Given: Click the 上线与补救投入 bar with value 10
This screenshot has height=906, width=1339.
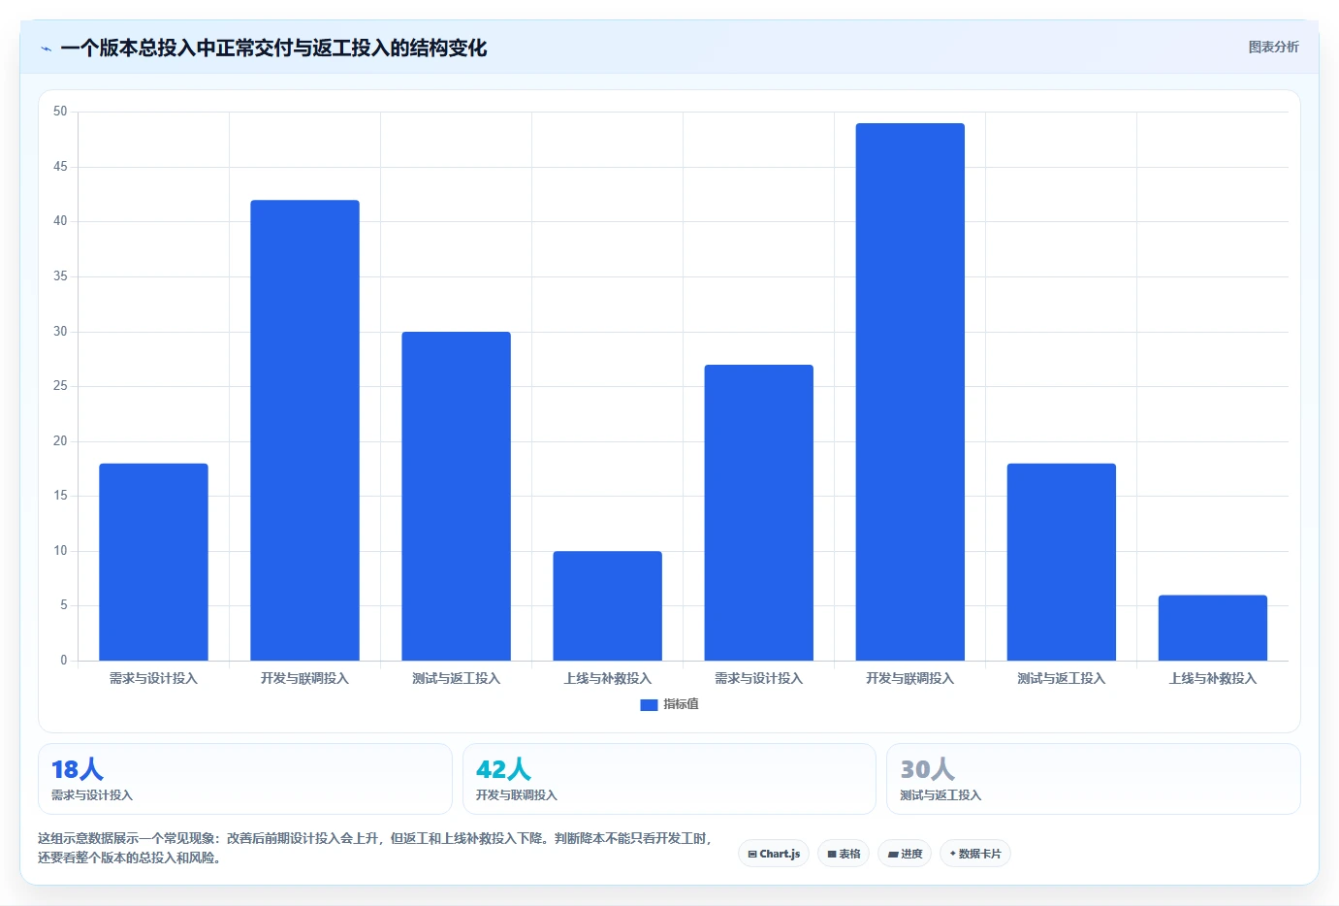Looking at the screenshot, I should pos(607,605).
